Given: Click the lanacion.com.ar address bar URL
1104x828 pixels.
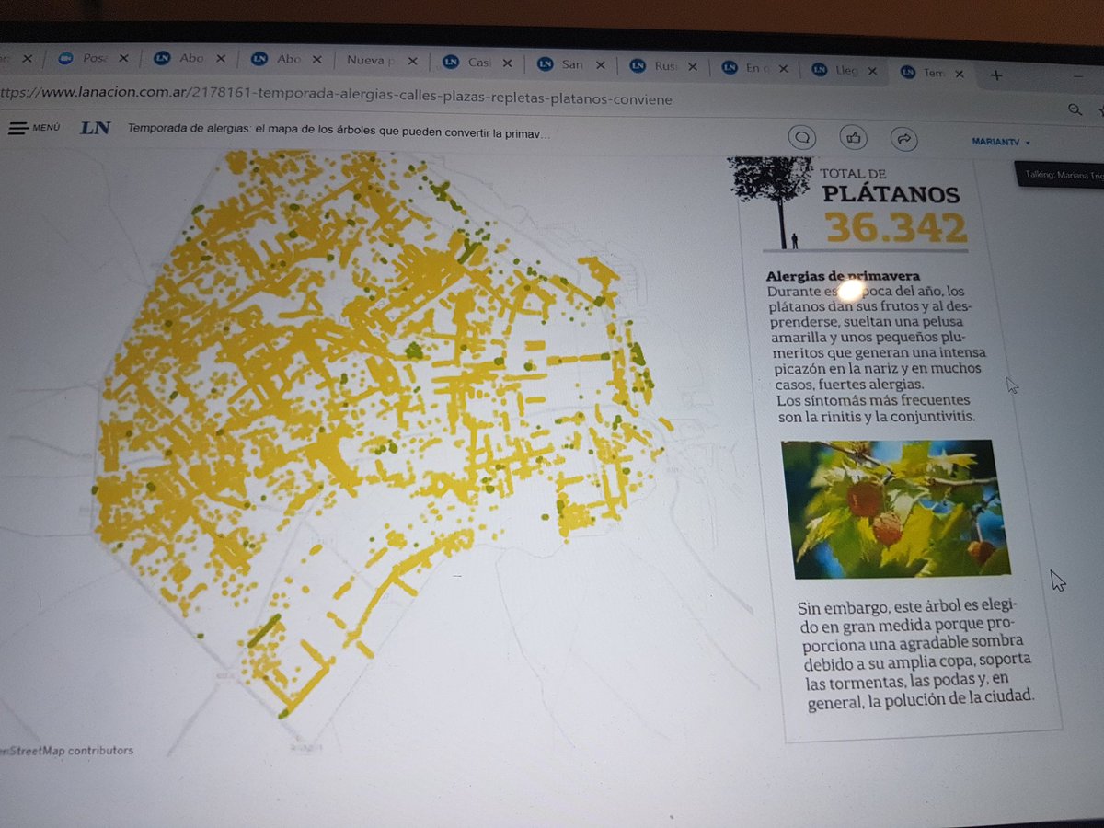Looking at the screenshot, I should point(337,96).
